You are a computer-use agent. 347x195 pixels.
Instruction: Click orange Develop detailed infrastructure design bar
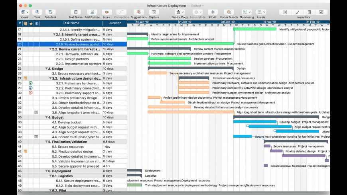[169, 107]
